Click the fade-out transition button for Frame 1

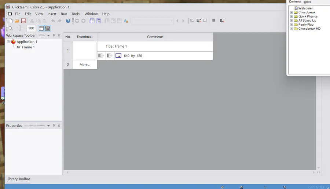110,56
